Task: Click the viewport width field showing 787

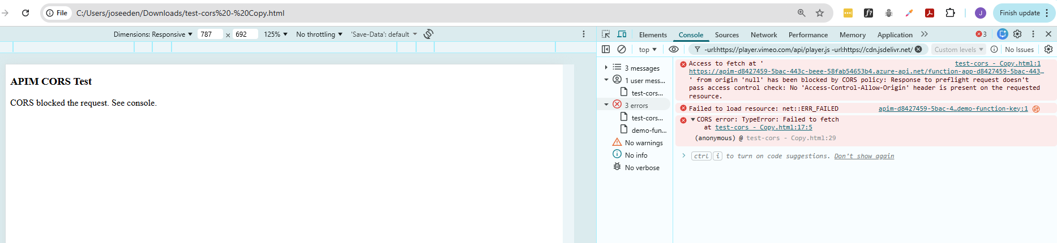Action: (209, 34)
